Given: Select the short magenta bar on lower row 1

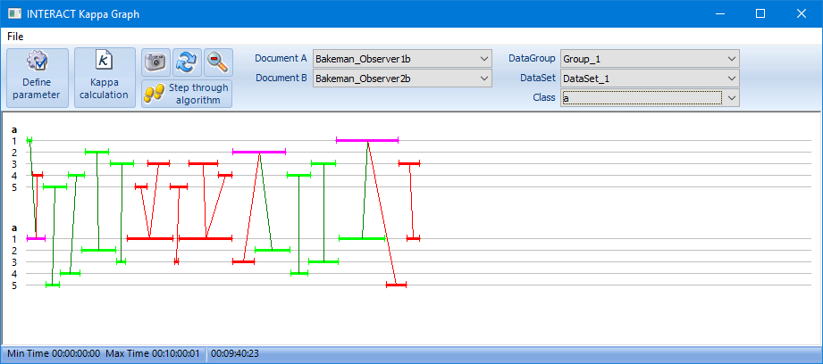Looking at the screenshot, I should pyautogui.click(x=36, y=238).
